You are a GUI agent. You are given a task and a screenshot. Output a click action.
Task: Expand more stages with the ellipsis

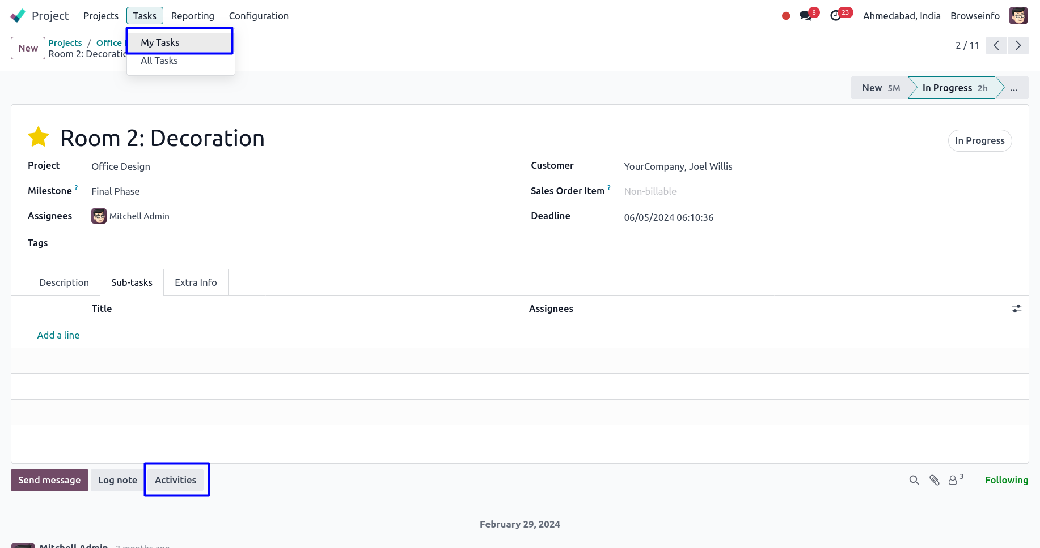click(x=1013, y=88)
